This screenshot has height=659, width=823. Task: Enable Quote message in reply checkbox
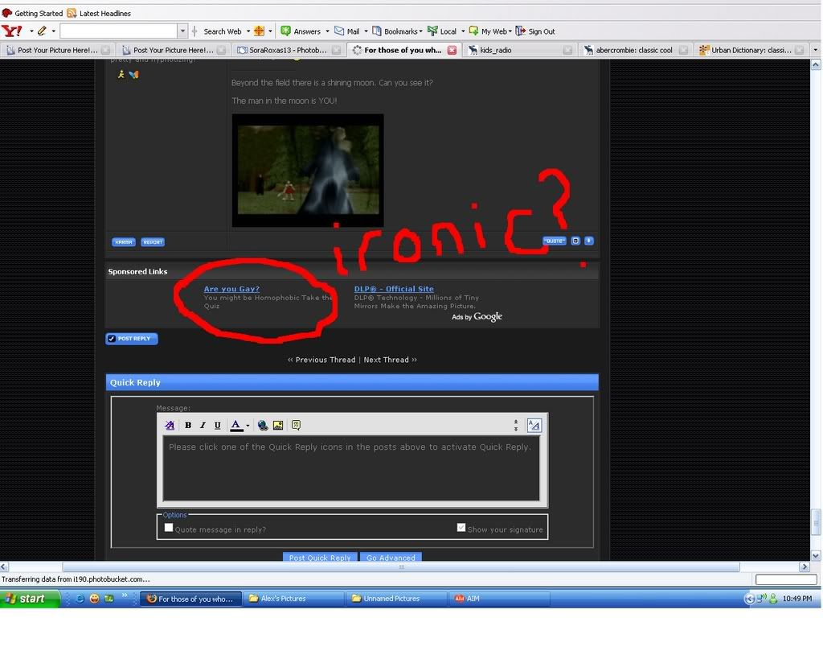tap(169, 527)
